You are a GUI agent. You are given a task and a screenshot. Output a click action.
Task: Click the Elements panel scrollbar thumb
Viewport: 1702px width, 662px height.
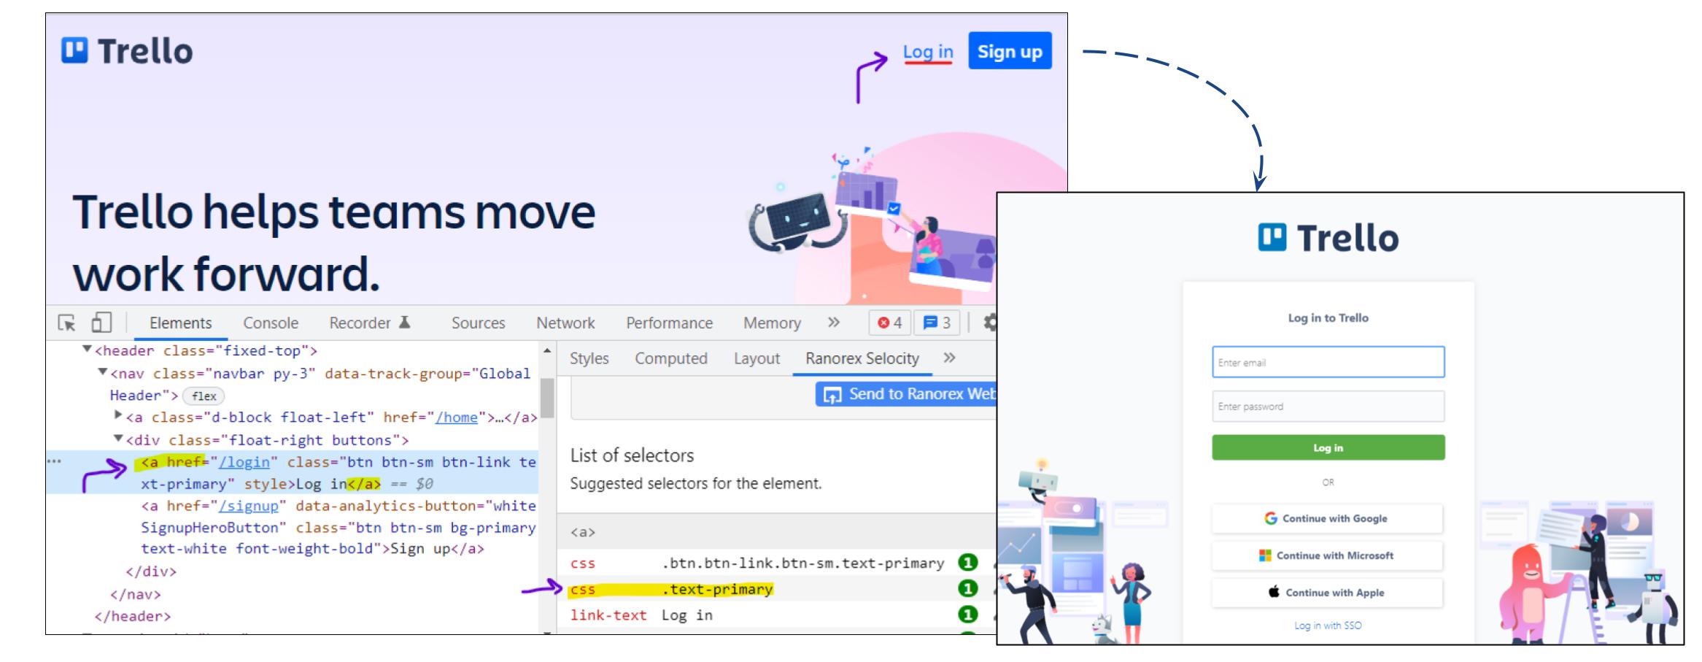coord(547,398)
